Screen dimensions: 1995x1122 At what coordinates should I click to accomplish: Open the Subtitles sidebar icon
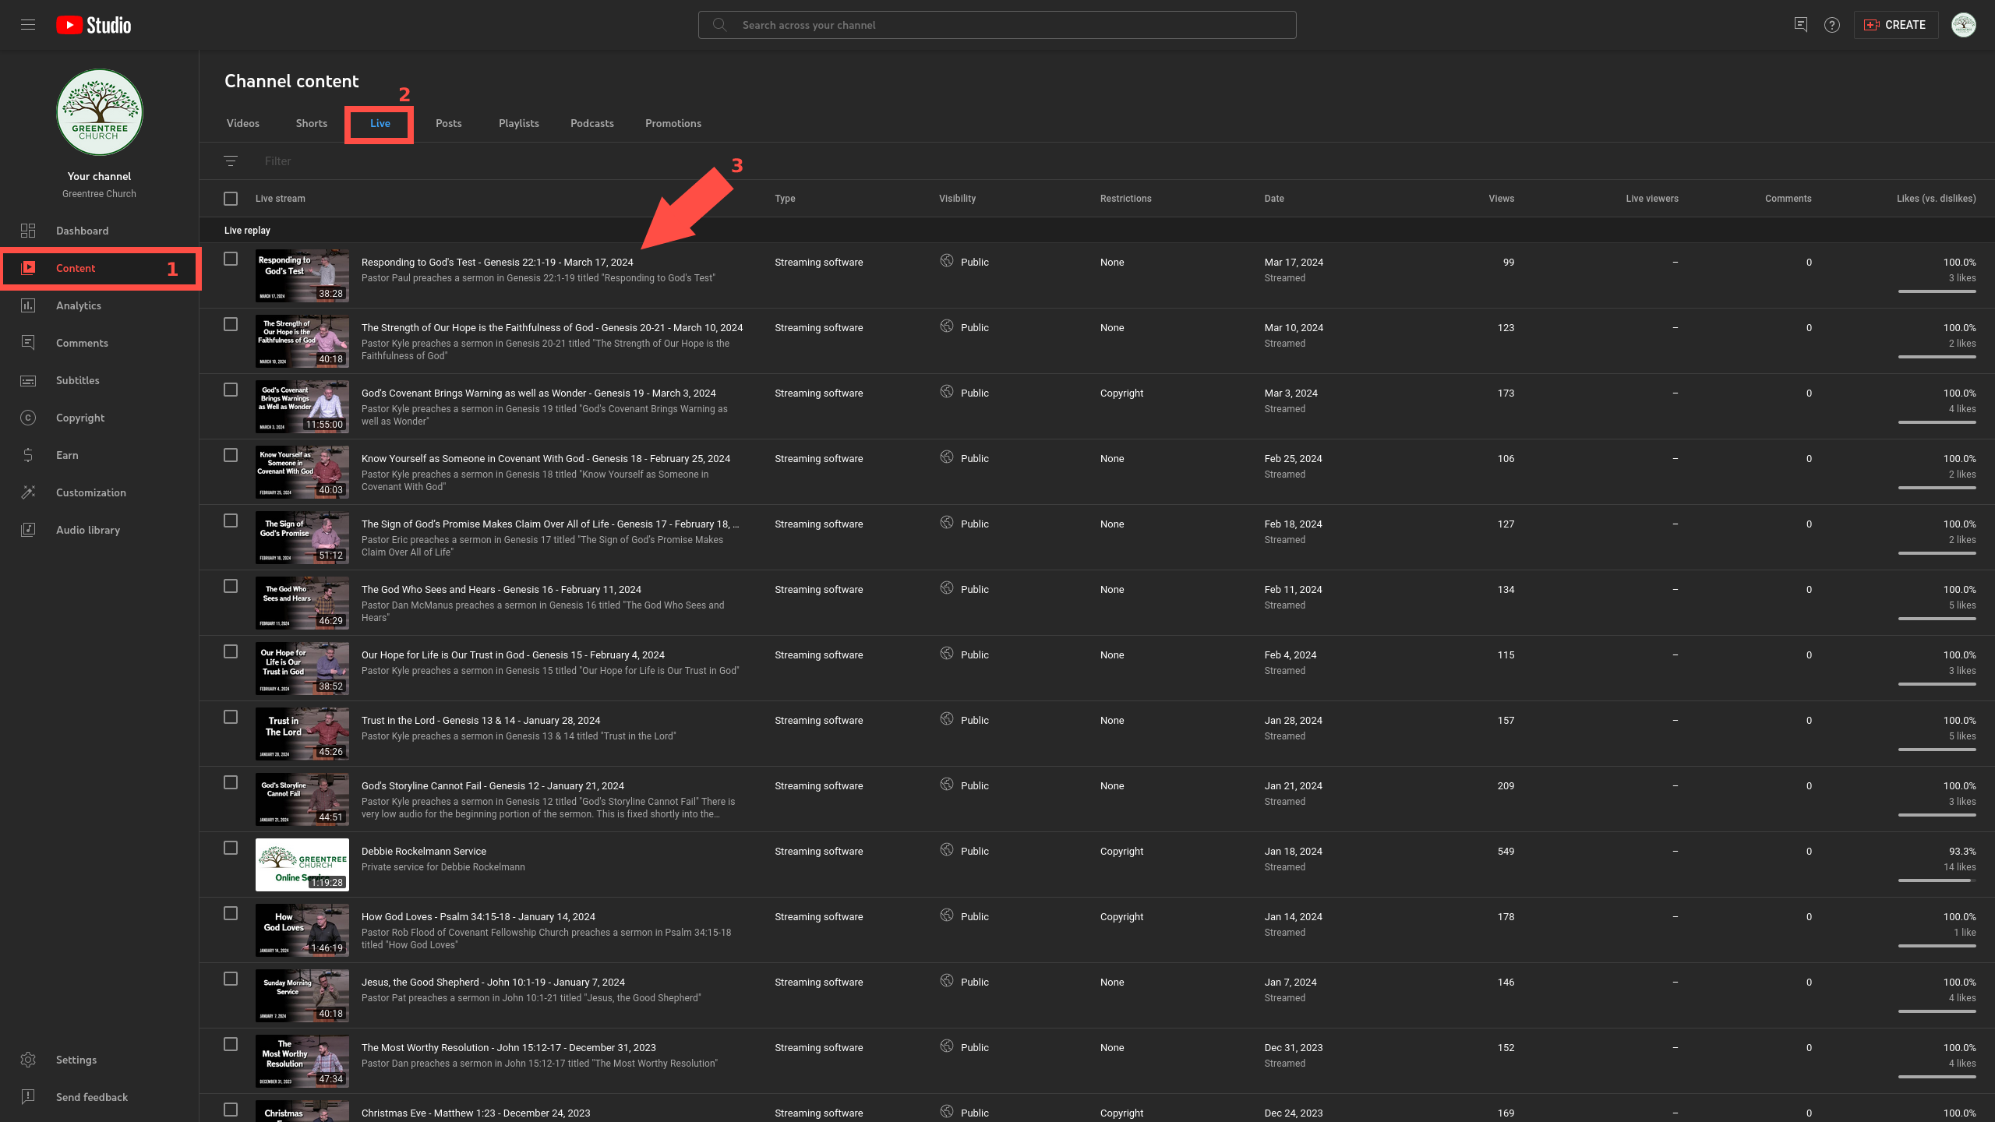28,380
